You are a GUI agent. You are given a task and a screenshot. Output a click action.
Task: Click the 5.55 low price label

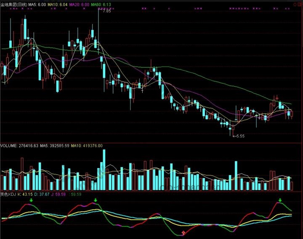(x=240, y=136)
